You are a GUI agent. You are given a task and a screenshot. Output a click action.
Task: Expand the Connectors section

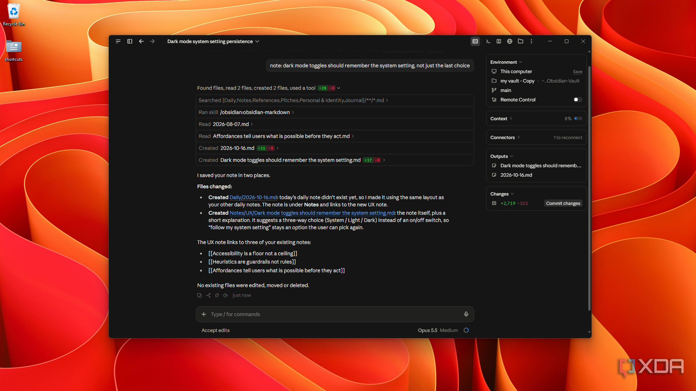tap(505, 137)
